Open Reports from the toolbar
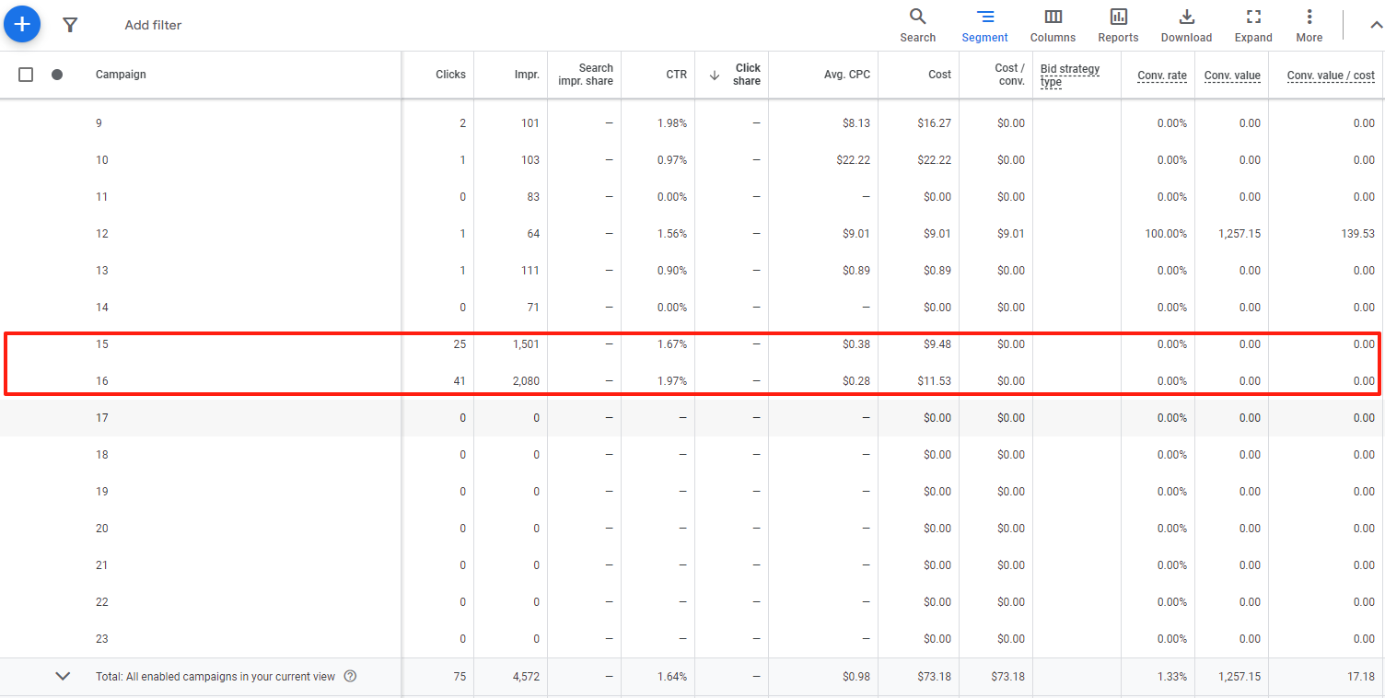This screenshot has width=1385, height=698. click(x=1118, y=25)
